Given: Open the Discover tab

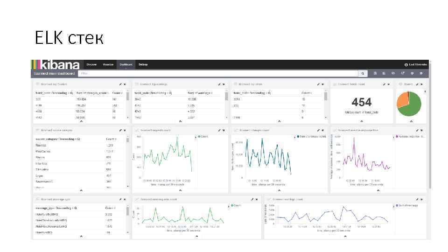Looking at the screenshot, I should (x=91, y=64).
